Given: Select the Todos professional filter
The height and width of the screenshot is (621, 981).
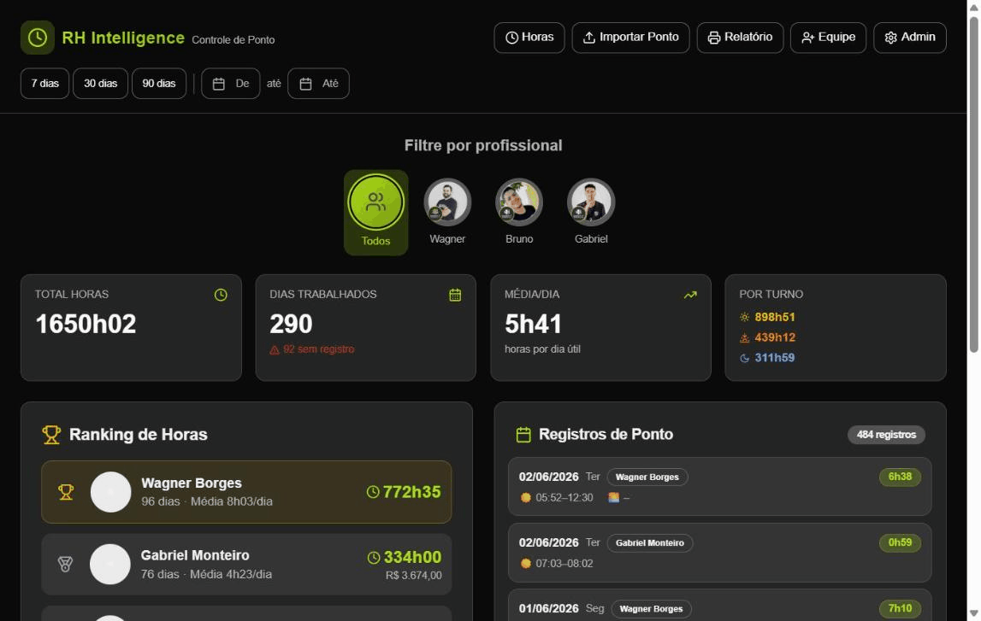Looking at the screenshot, I should (x=376, y=213).
